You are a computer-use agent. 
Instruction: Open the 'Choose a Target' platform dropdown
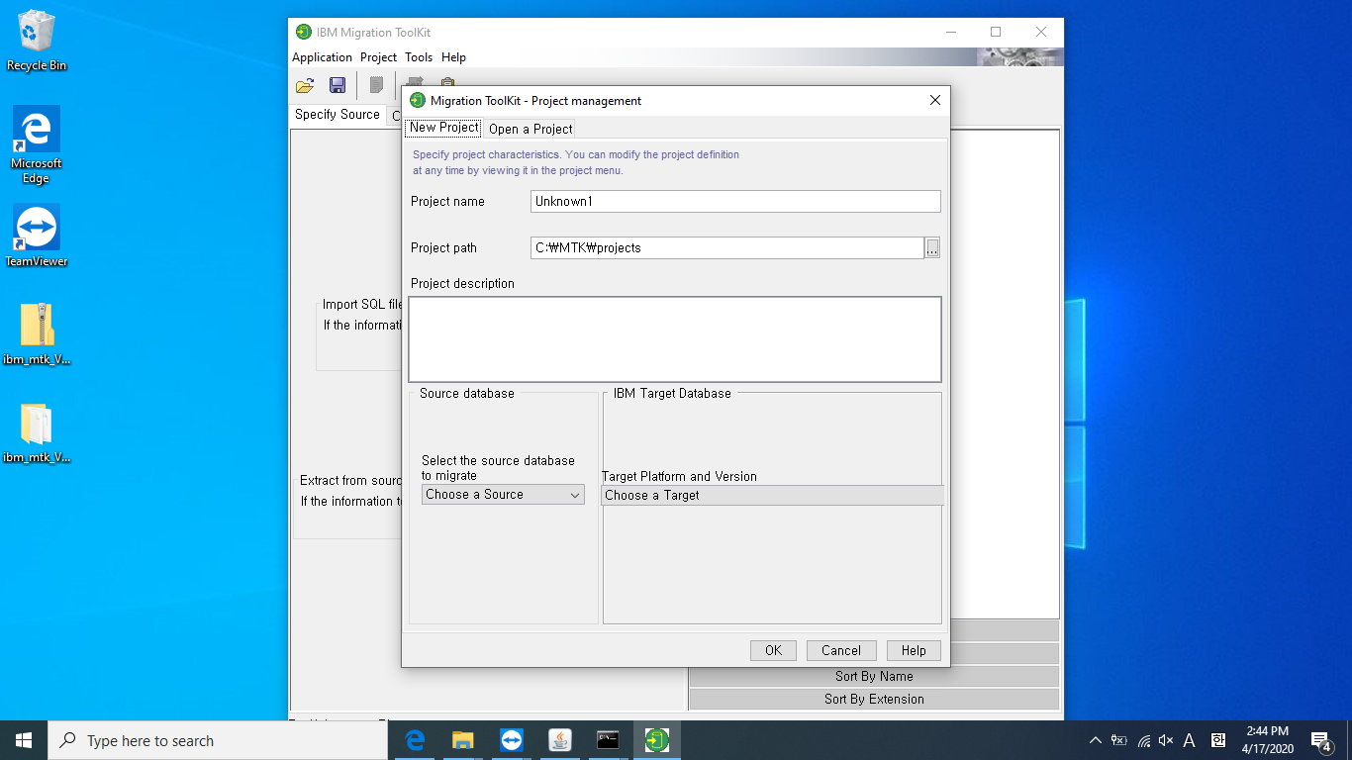[772, 495]
